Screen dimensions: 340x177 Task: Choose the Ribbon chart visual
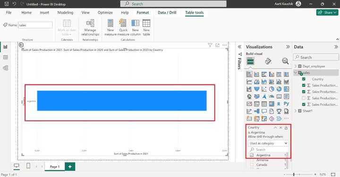click(x=286, y=82)
